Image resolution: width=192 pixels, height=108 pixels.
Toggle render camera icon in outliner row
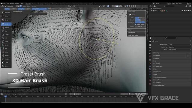(190, 11)
